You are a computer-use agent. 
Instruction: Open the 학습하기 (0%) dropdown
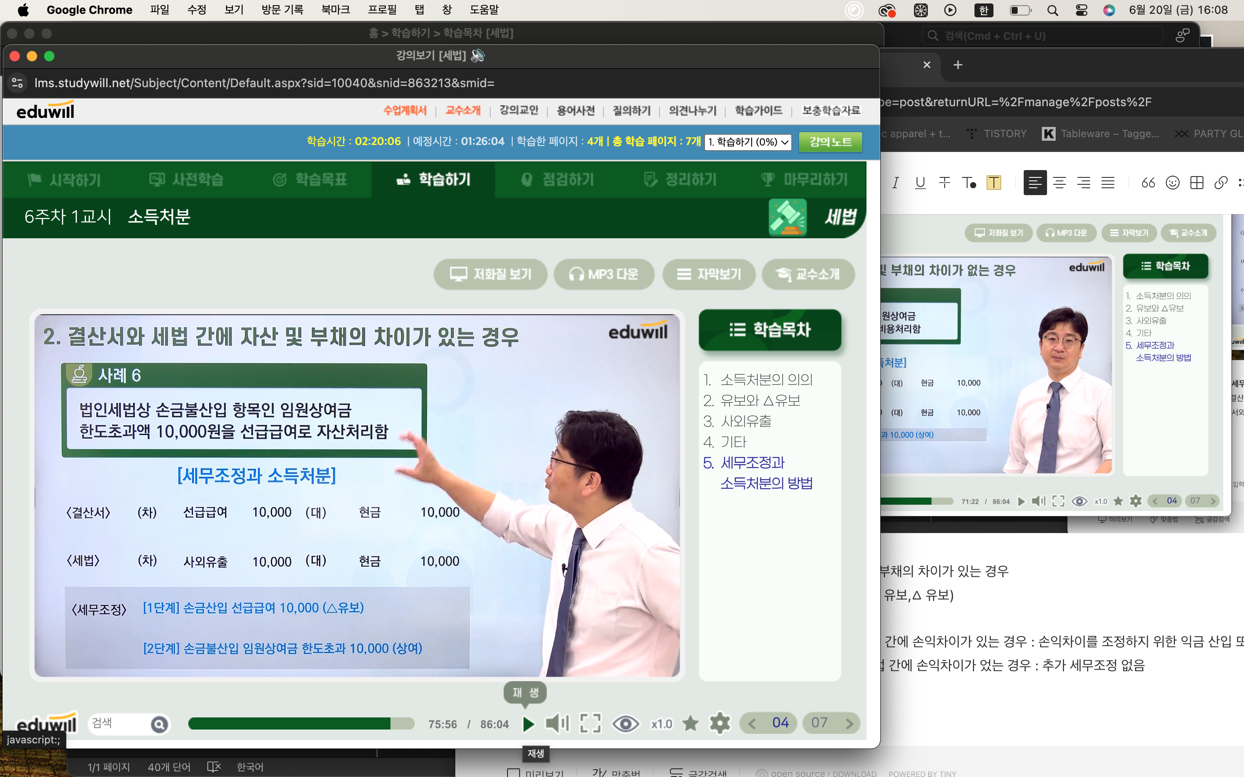[x=748, y=142]
